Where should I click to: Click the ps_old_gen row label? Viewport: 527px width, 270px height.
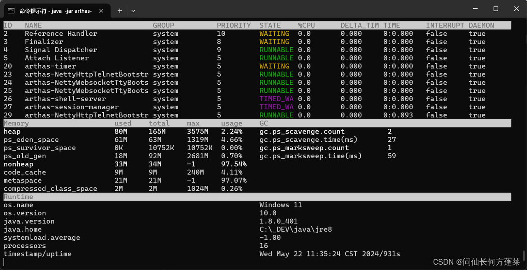click(25, 156)
